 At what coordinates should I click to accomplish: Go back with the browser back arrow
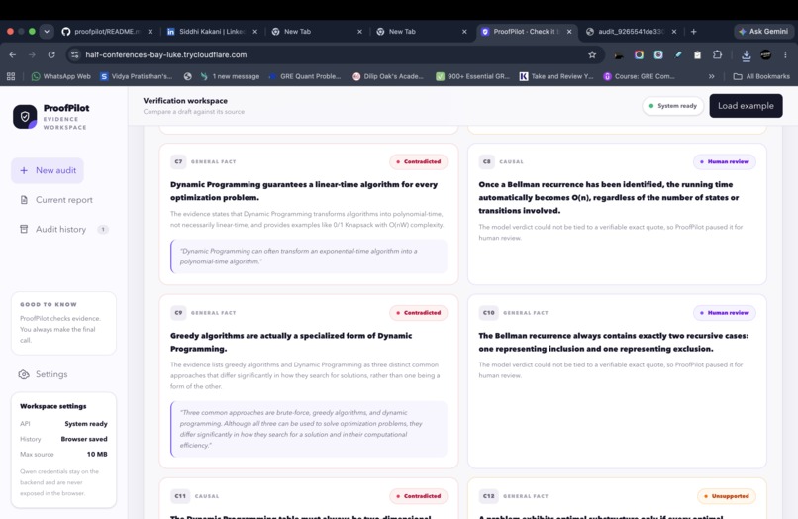13,55
